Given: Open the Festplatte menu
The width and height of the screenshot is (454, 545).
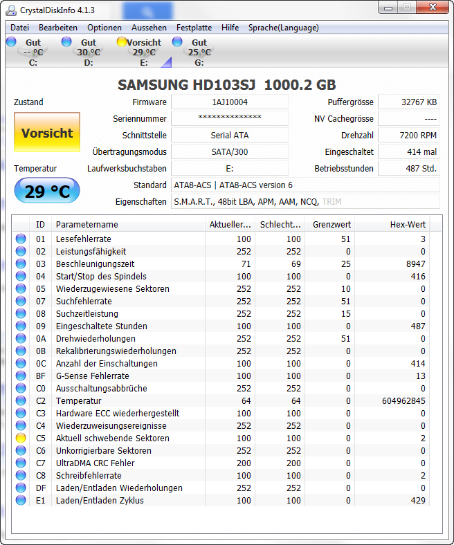Looking at the screenshot, I should [194, 28].
